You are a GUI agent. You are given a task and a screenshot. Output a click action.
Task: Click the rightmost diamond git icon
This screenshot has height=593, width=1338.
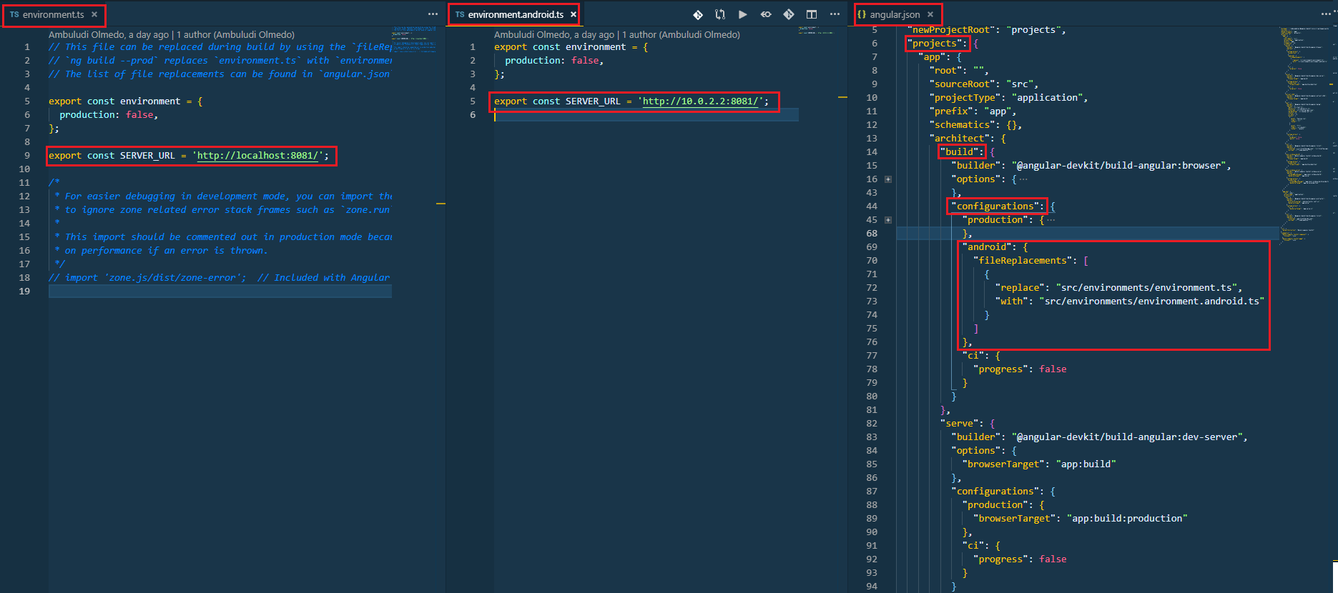(x=789, y=14)
